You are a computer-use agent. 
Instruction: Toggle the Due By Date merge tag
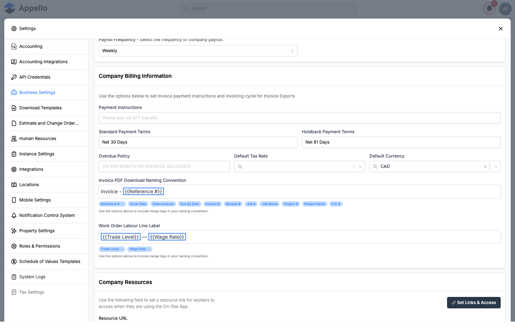[190, 204]
